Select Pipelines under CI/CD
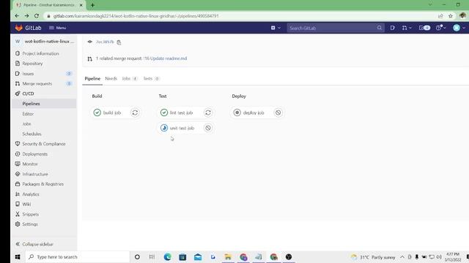Viewport: 469px width, 263px height. tap(31, 104)
